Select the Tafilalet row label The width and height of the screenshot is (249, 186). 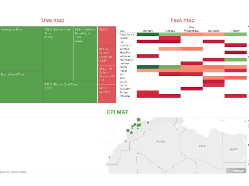pyautogui.click(x=125, y=89)
